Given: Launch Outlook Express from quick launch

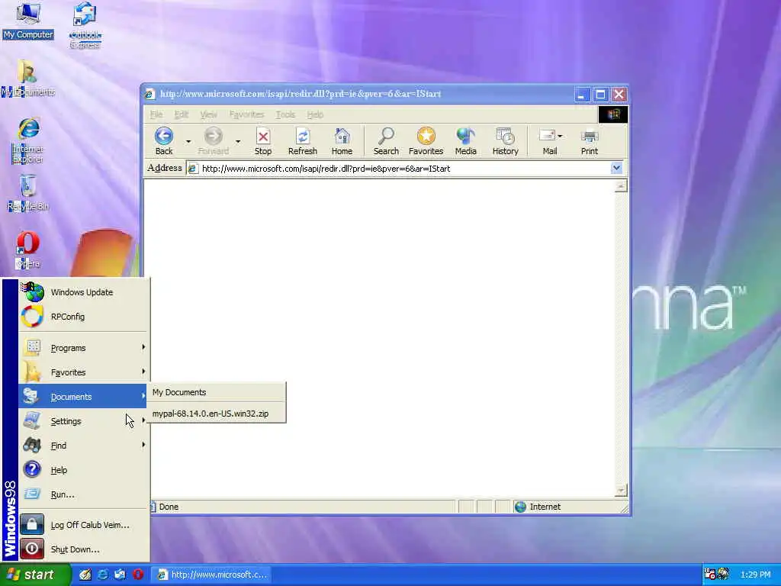Looking at the screenshot, I should point(120,575).
